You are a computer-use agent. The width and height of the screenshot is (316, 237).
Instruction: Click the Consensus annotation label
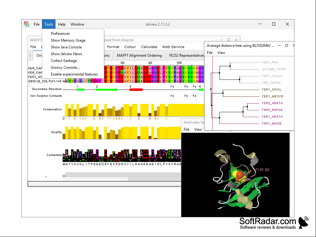click(x=54, y=155)
